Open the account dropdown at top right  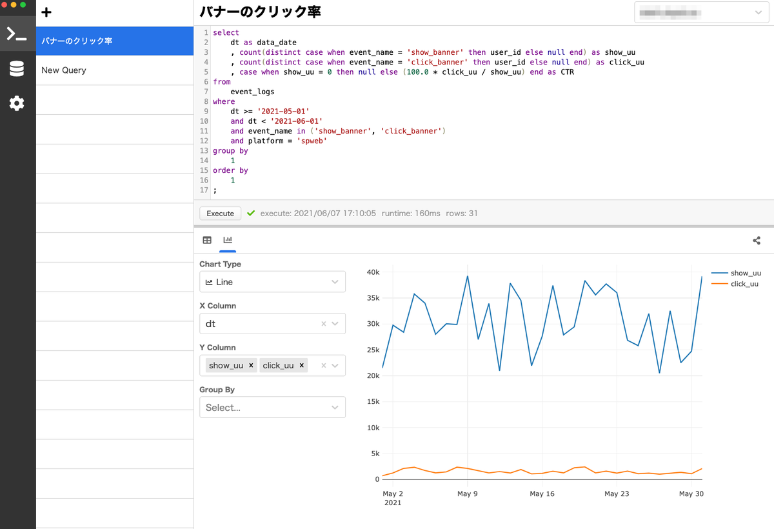[702, 13]
